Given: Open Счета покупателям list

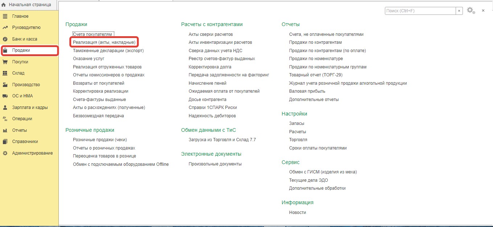Looking at the screenshot, I should click(x=93, y=34).
